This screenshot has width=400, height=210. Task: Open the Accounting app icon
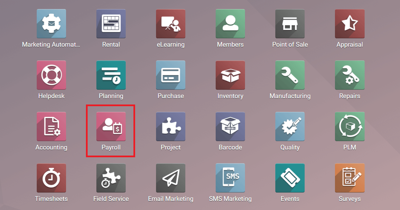pos(51,126)
